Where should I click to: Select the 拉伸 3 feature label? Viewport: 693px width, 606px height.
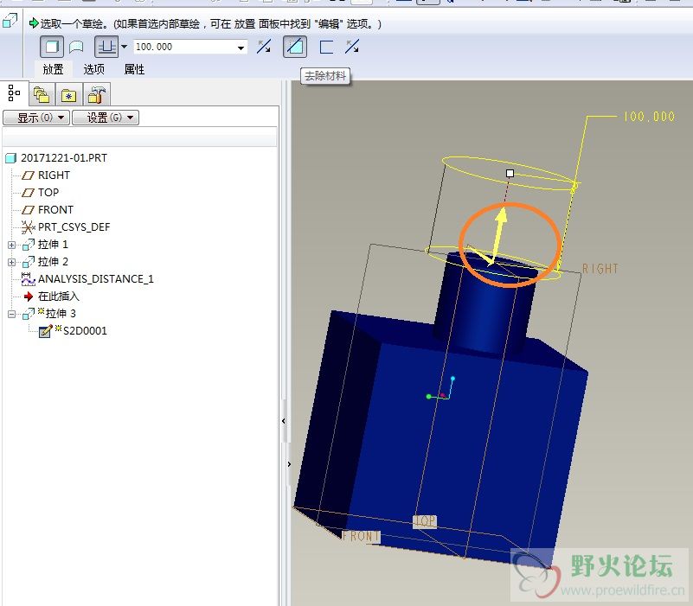click(x=61, y=314)
